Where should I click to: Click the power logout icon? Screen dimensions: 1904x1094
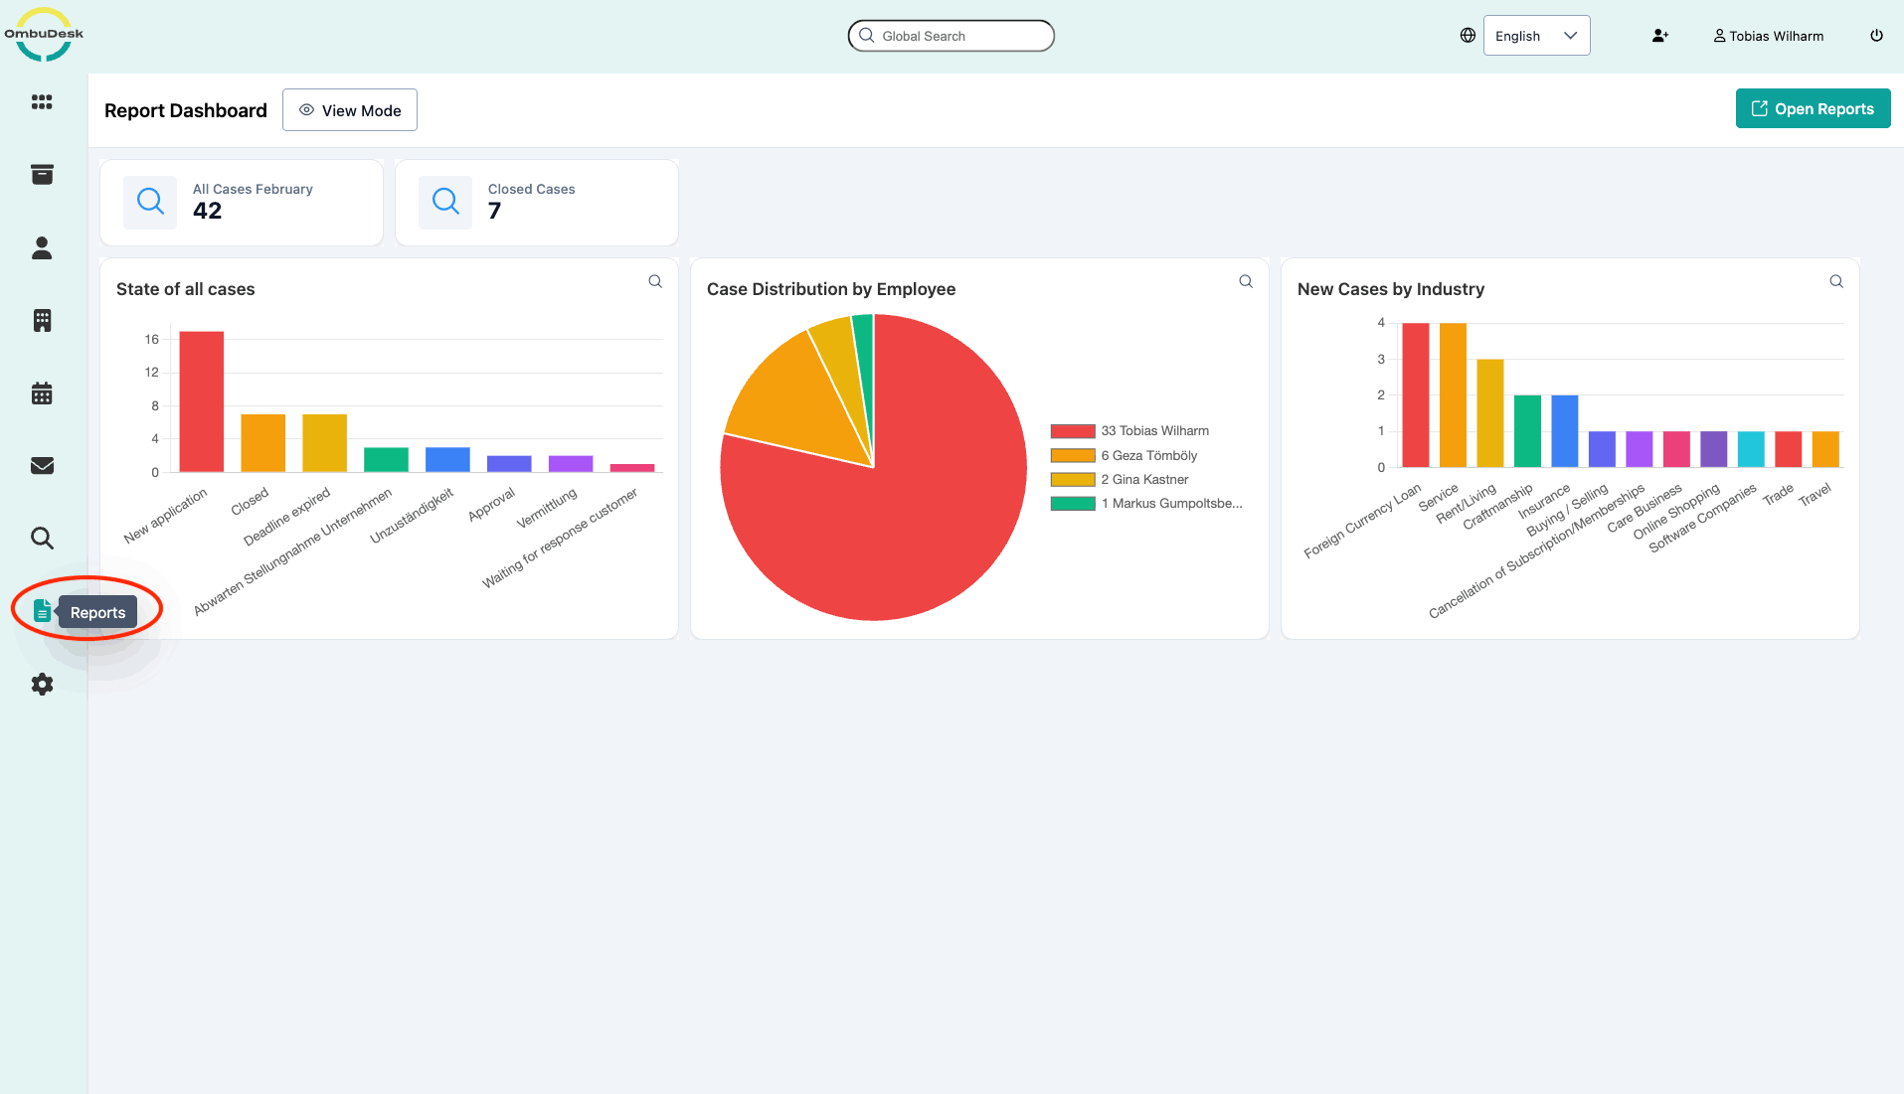point(1876,36)
